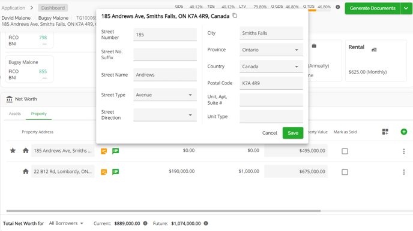Copy the address with the clipboard icon
413x231 pixels.
[235, 16]
